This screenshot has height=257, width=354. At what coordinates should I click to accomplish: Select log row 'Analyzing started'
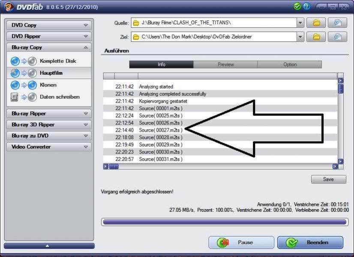pyautogui.click(x=220, y=86)
